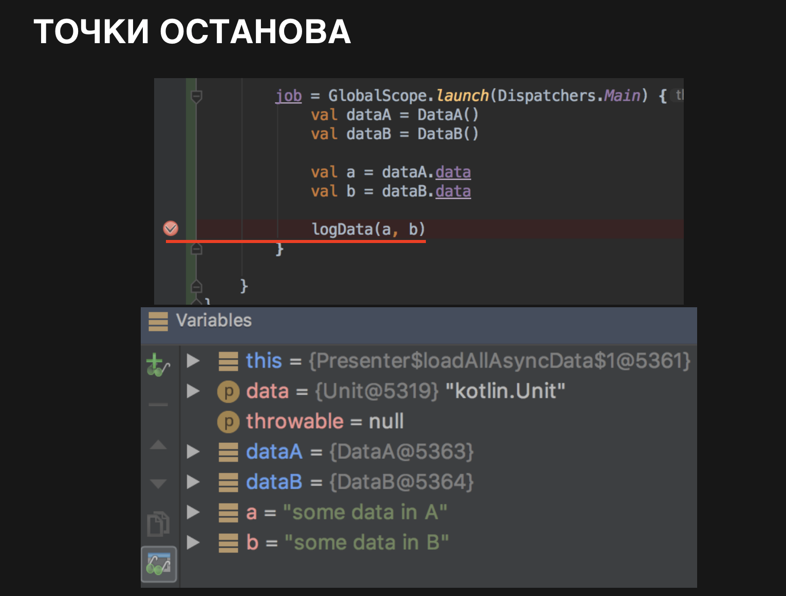Click the variable icon next to this
The image size is (786, 596).
click(228, 361)
